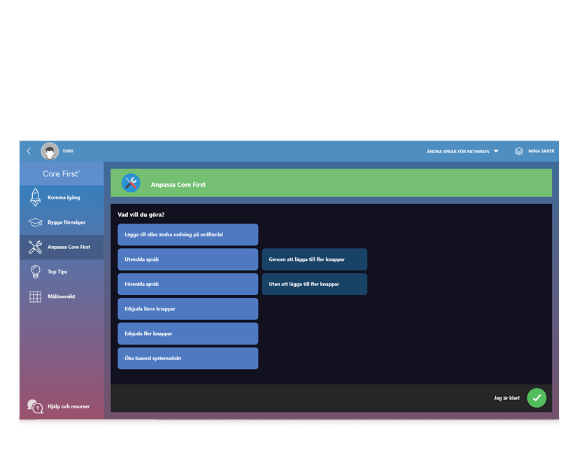Screen dimensions: 577x472
Task: Click the lightbulb Top Tips icon
Action: click(35, 272)
